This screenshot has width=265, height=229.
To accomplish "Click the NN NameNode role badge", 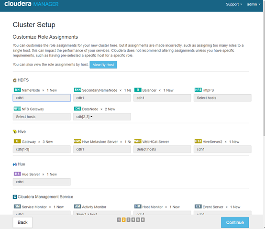I will coord(17,90).
